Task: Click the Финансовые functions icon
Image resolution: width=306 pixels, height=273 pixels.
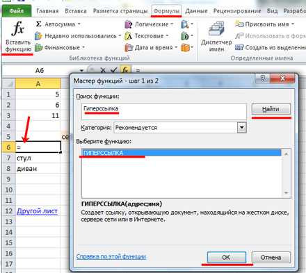Action: (x=38, y=48)
